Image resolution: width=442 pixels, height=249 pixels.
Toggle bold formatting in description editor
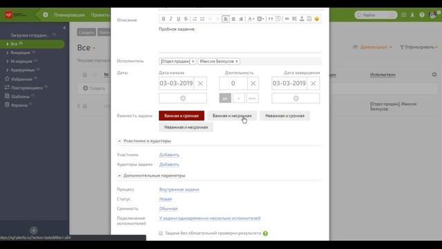coord(163,19)
